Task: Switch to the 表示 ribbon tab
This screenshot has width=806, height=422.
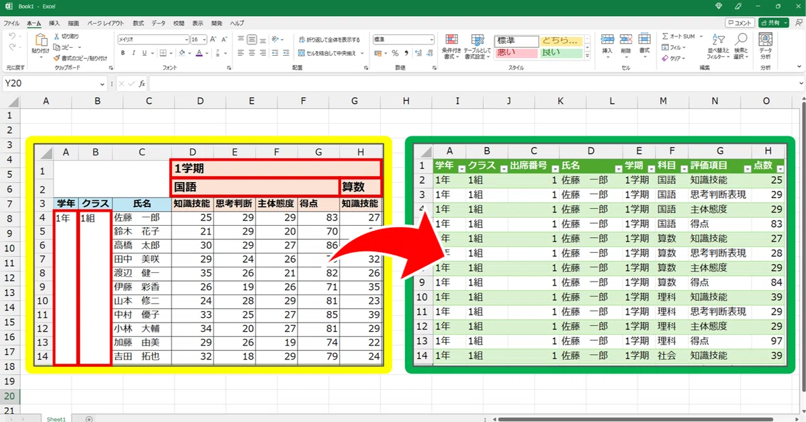Action: (x=197, y=23)
